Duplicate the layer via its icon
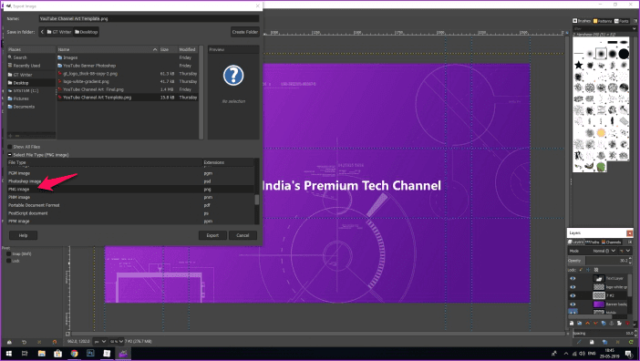The image size is (640, 361). (x=604, y=324)
